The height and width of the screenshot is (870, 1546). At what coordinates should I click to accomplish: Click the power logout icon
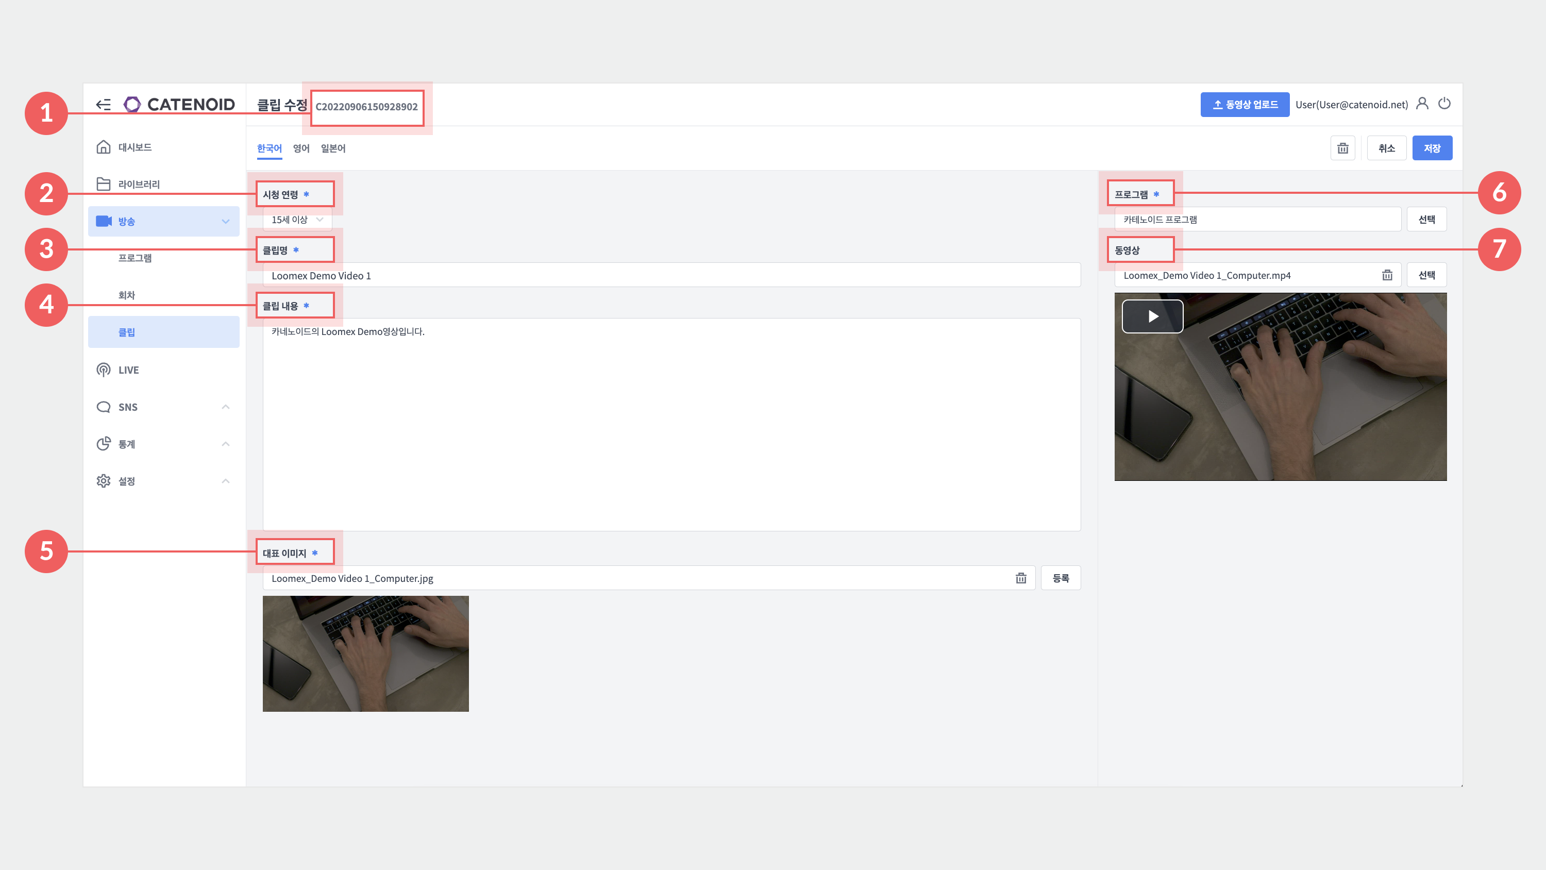pos(1444,104)
